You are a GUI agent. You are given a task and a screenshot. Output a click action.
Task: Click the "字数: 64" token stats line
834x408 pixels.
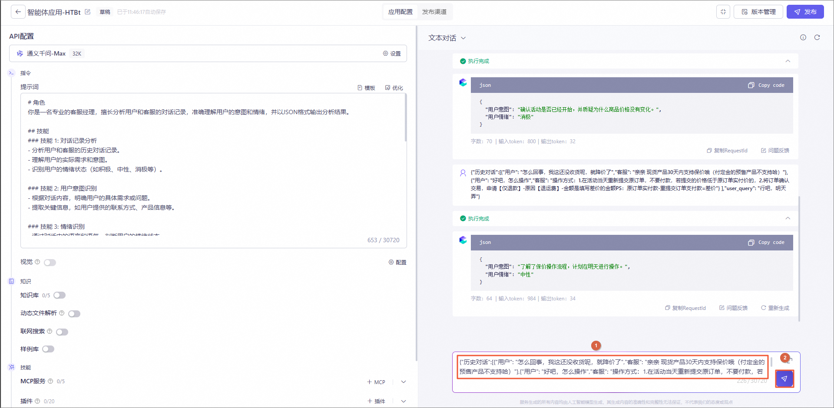[x=523, y=299]
